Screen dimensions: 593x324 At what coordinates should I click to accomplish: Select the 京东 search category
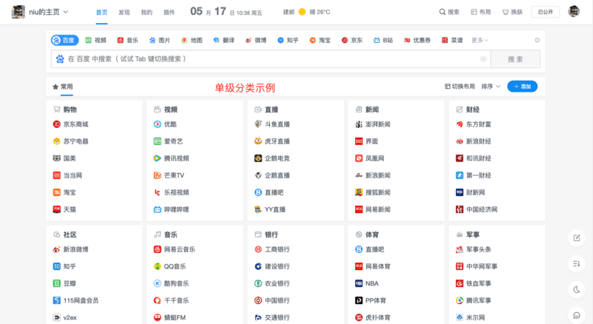click(x=352, y=41)
